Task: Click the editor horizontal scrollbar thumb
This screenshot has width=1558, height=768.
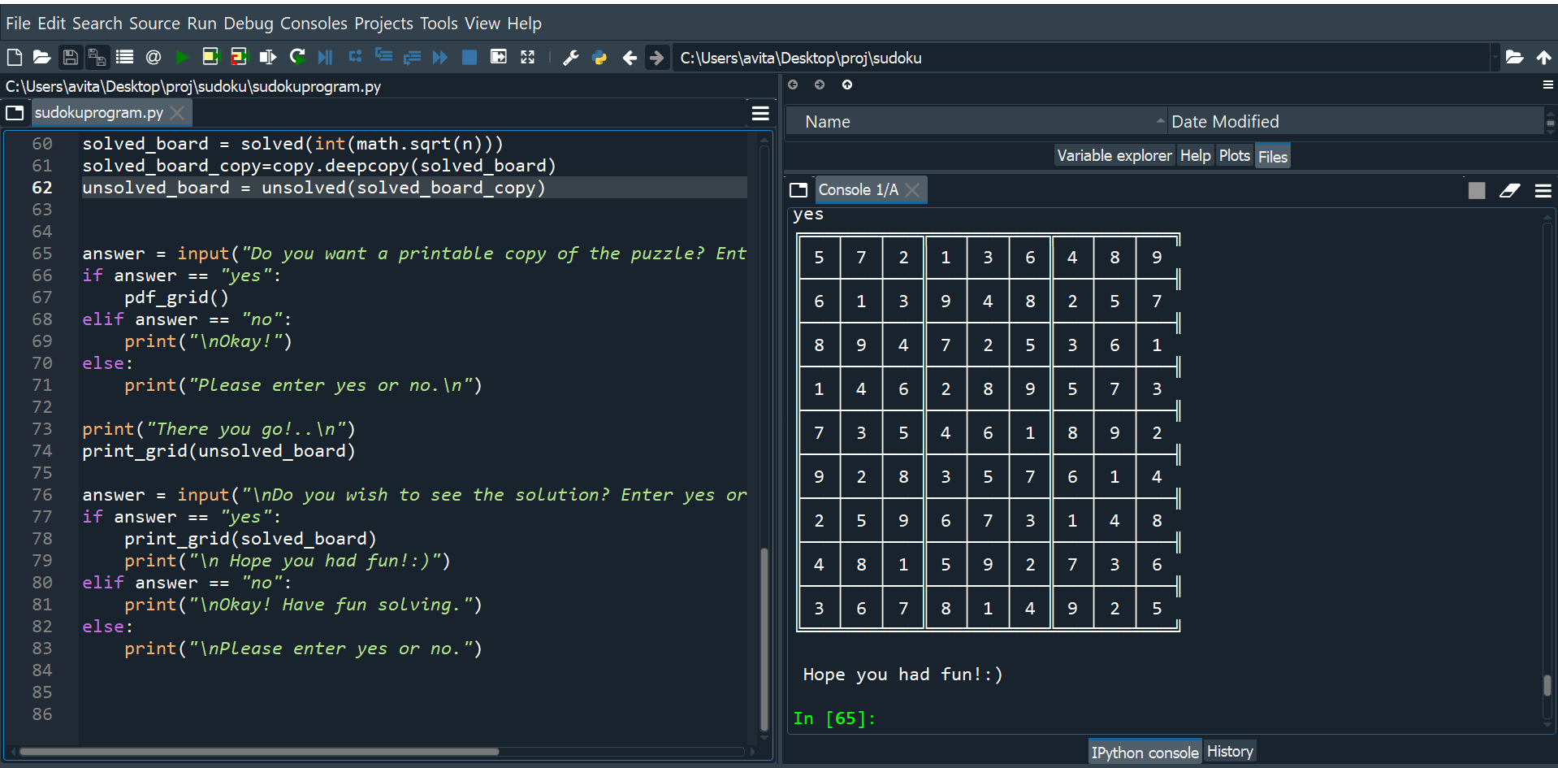Action: click(x=258, y=752)
